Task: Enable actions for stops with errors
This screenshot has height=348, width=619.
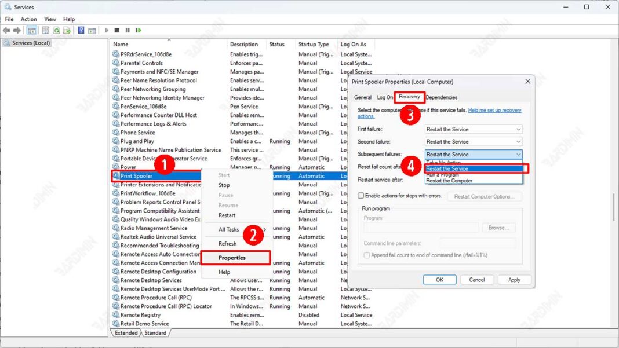Action: coord(360,196)
